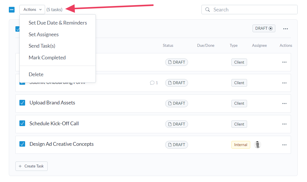This screenshot has height=182, width=307.
Task: Open three-dot actions for Schedule Kick-Off Call
Action: 284,124
